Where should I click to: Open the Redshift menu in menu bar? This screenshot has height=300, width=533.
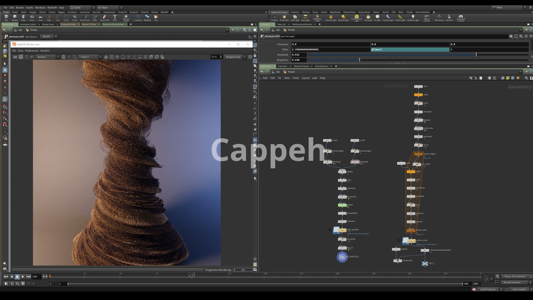[x=52, y=7]
